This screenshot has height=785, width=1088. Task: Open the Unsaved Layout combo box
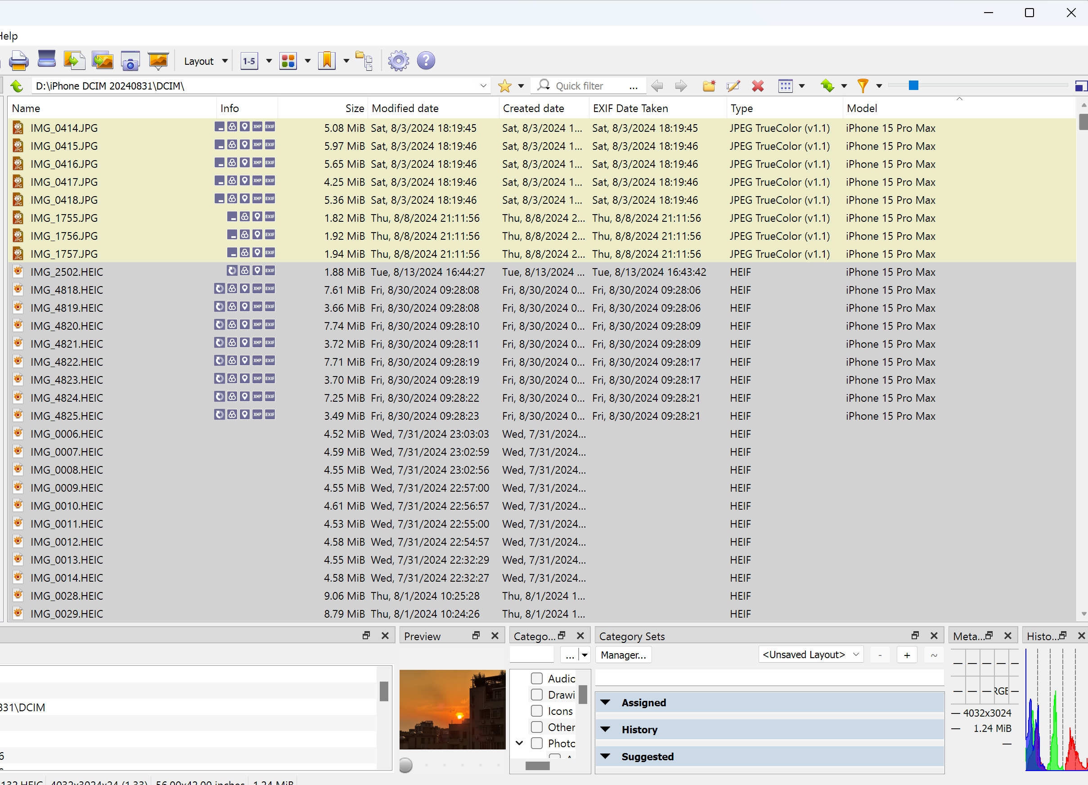[810, 655]
